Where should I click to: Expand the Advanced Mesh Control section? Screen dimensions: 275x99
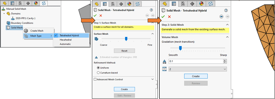153,79
